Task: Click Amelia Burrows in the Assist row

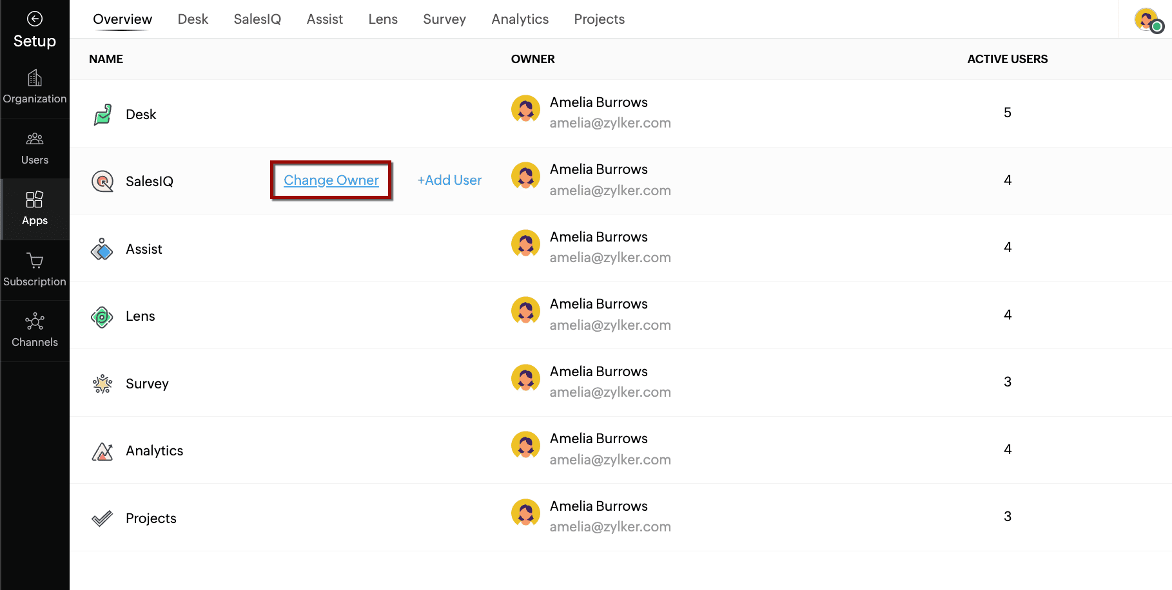Action: pos(599,237)
